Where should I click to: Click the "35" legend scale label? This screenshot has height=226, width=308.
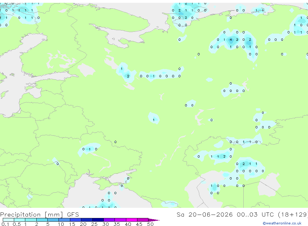(x=117, y=224)
